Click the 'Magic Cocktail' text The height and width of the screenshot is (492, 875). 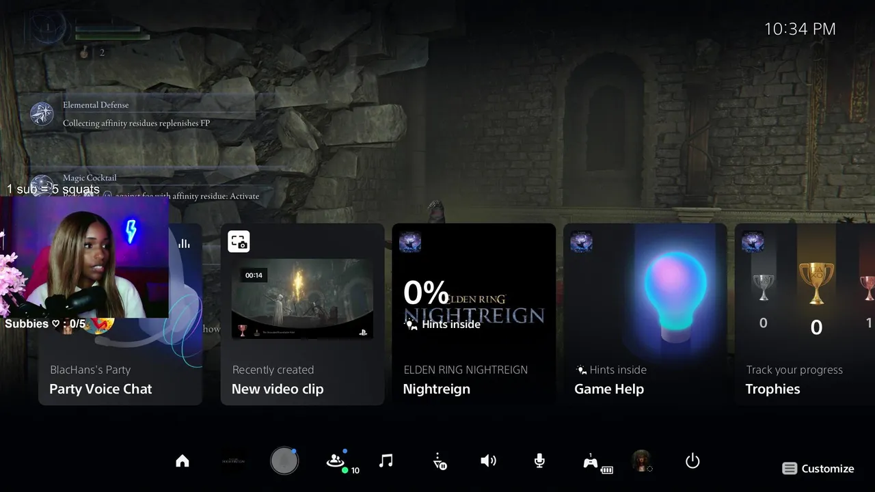90,178
